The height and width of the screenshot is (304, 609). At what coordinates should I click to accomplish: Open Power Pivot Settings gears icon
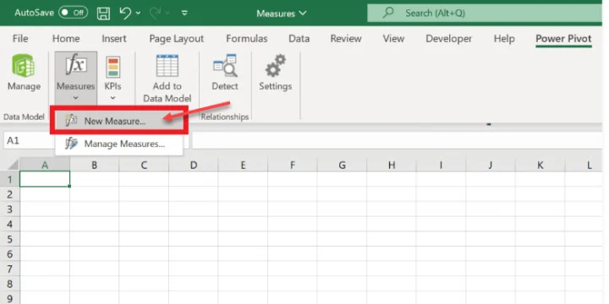point(276,66)
